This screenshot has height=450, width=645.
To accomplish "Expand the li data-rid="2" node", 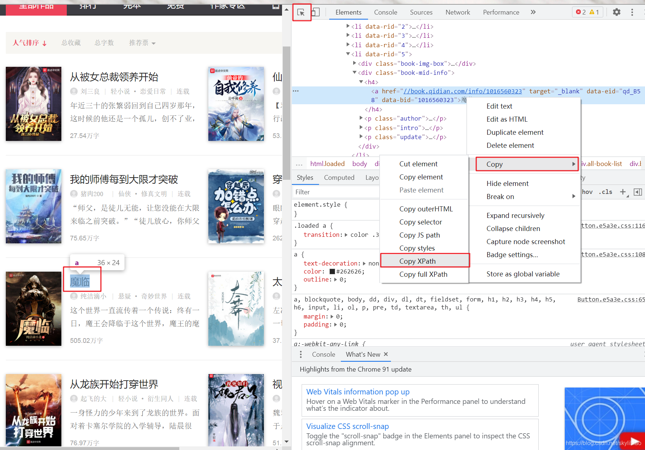I will coord(348,26).
